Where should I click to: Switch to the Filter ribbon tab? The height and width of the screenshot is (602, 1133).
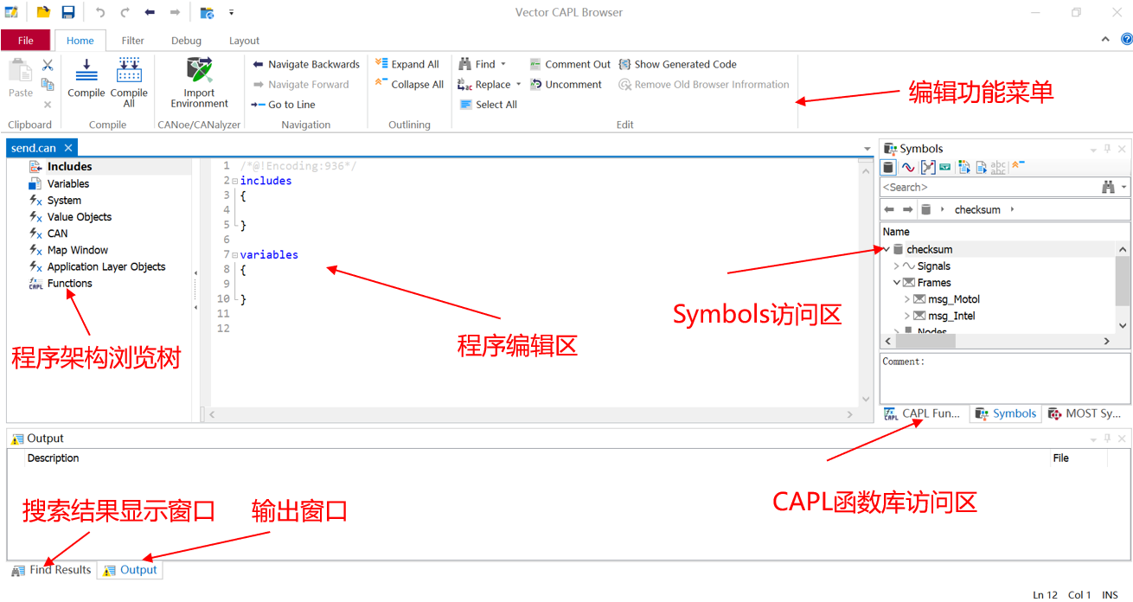coord(132,41)
